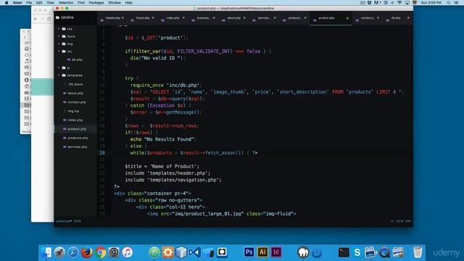Open iTunes music icon in Dock
The width and height of the screenshot is (464, 261).
[x=128, y=252]
